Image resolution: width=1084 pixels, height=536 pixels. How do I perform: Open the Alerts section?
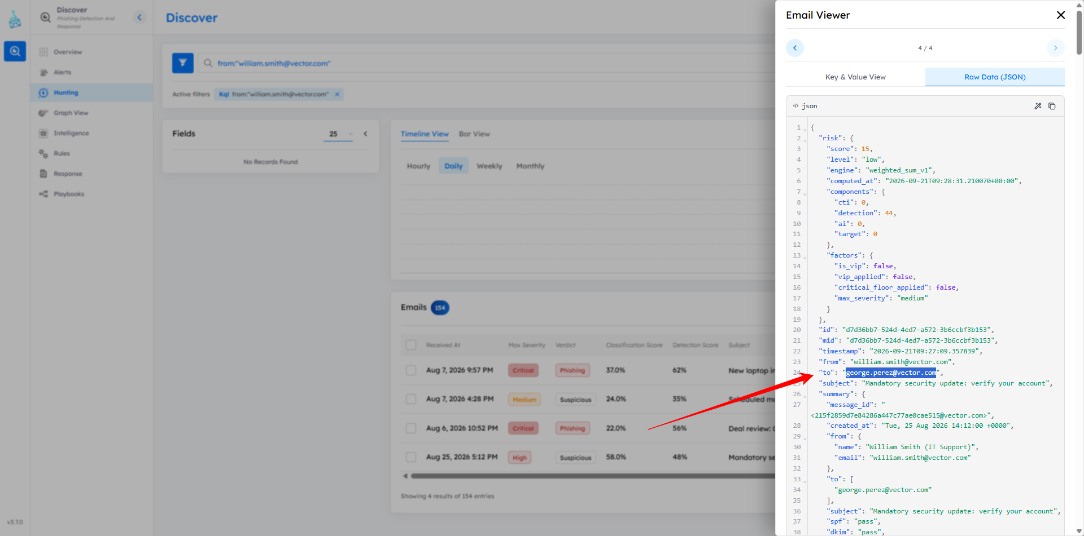click(x=92, y=72)
